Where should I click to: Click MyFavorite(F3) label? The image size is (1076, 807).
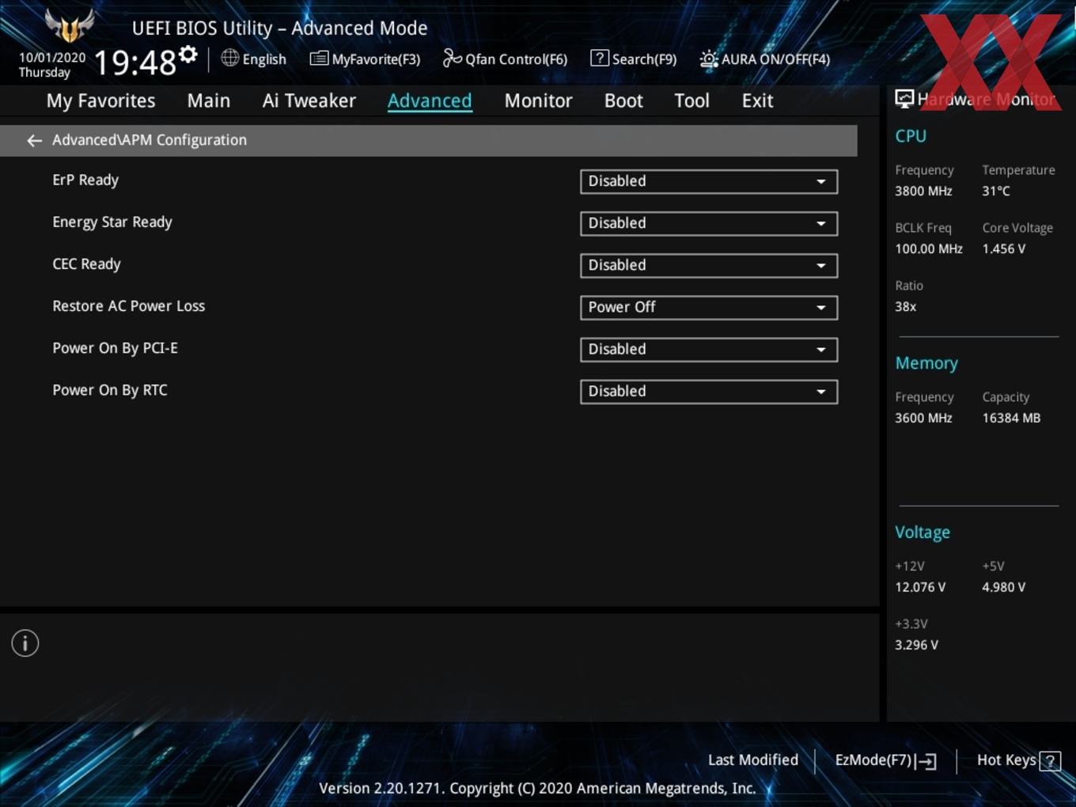tap(376, 59)
